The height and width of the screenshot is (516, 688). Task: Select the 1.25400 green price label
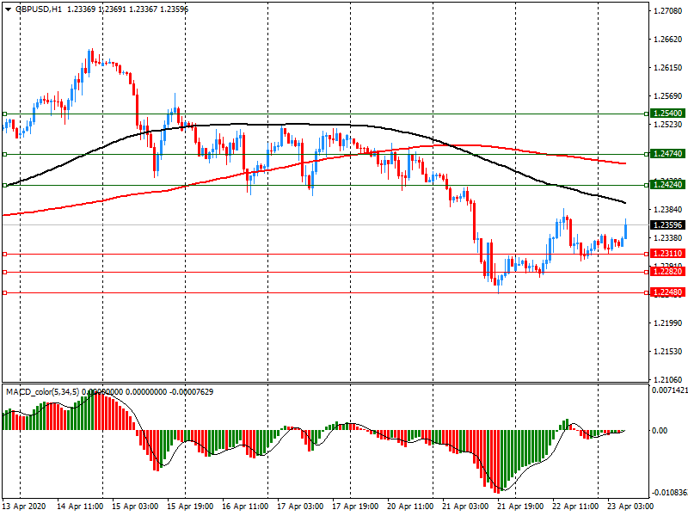coord(667,114)
